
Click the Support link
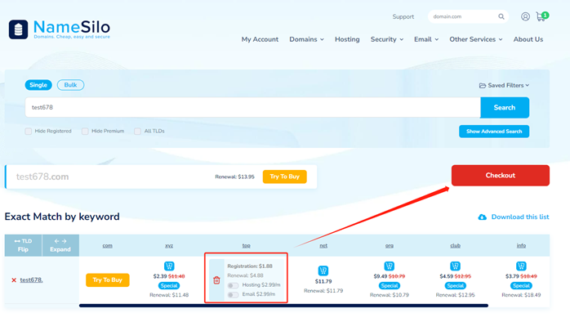(x=403, y=16)
